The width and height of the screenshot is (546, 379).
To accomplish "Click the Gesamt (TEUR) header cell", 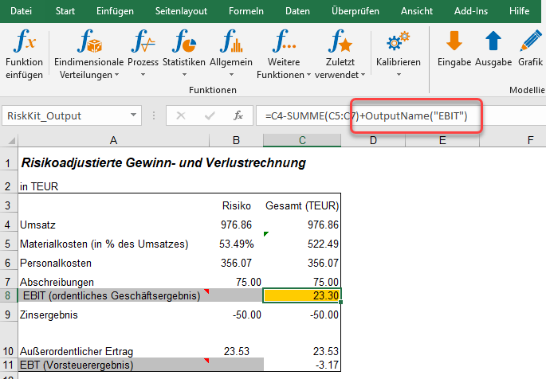I will (x=302, y=206).
